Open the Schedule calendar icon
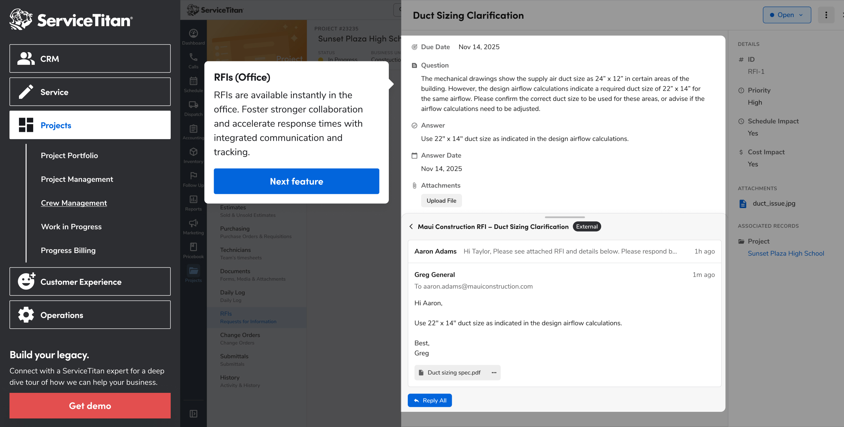 coord(193,81)
